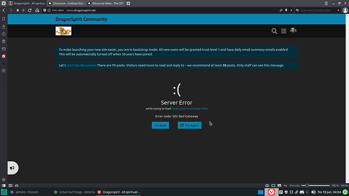Toggle images loading in status bar
This screenshot has width=349, height=196.
point(279,185)
